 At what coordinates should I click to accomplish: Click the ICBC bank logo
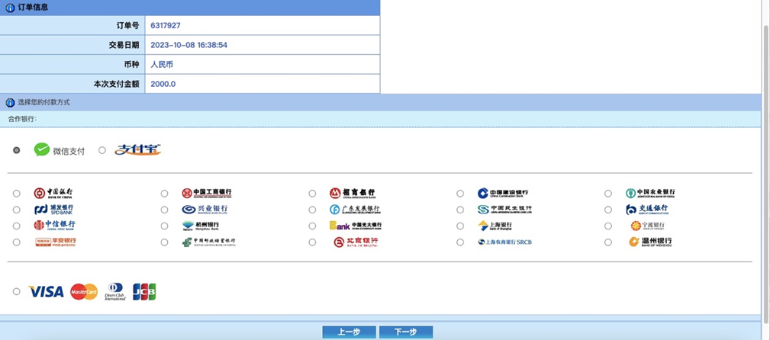pos(207,194)
